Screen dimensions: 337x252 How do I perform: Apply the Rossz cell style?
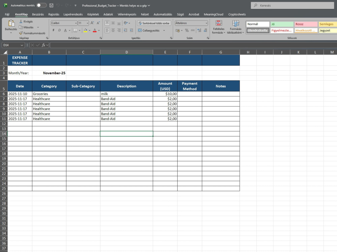pos(306,24)
